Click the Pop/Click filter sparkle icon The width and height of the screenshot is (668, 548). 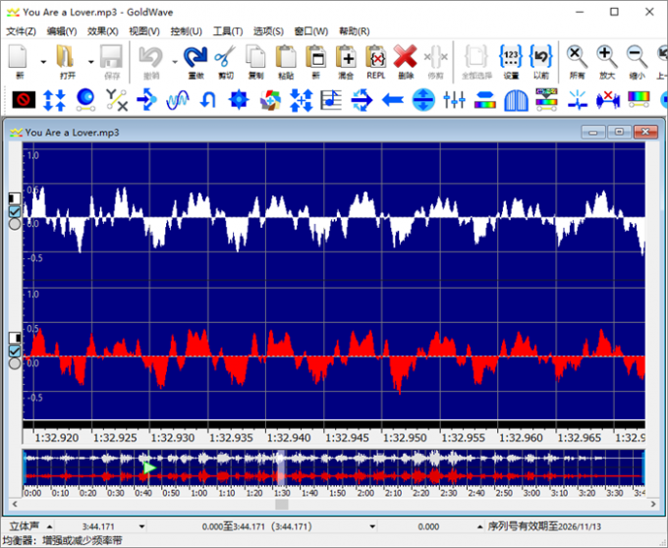(578, 100)
